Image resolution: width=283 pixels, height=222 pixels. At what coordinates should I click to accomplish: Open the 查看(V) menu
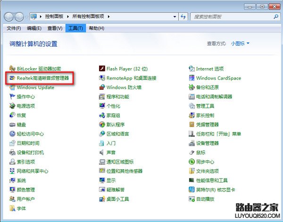click(55, 28)
